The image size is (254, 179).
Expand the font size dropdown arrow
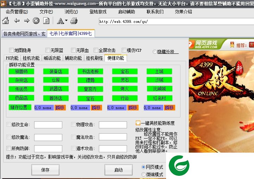coord(66,20)
